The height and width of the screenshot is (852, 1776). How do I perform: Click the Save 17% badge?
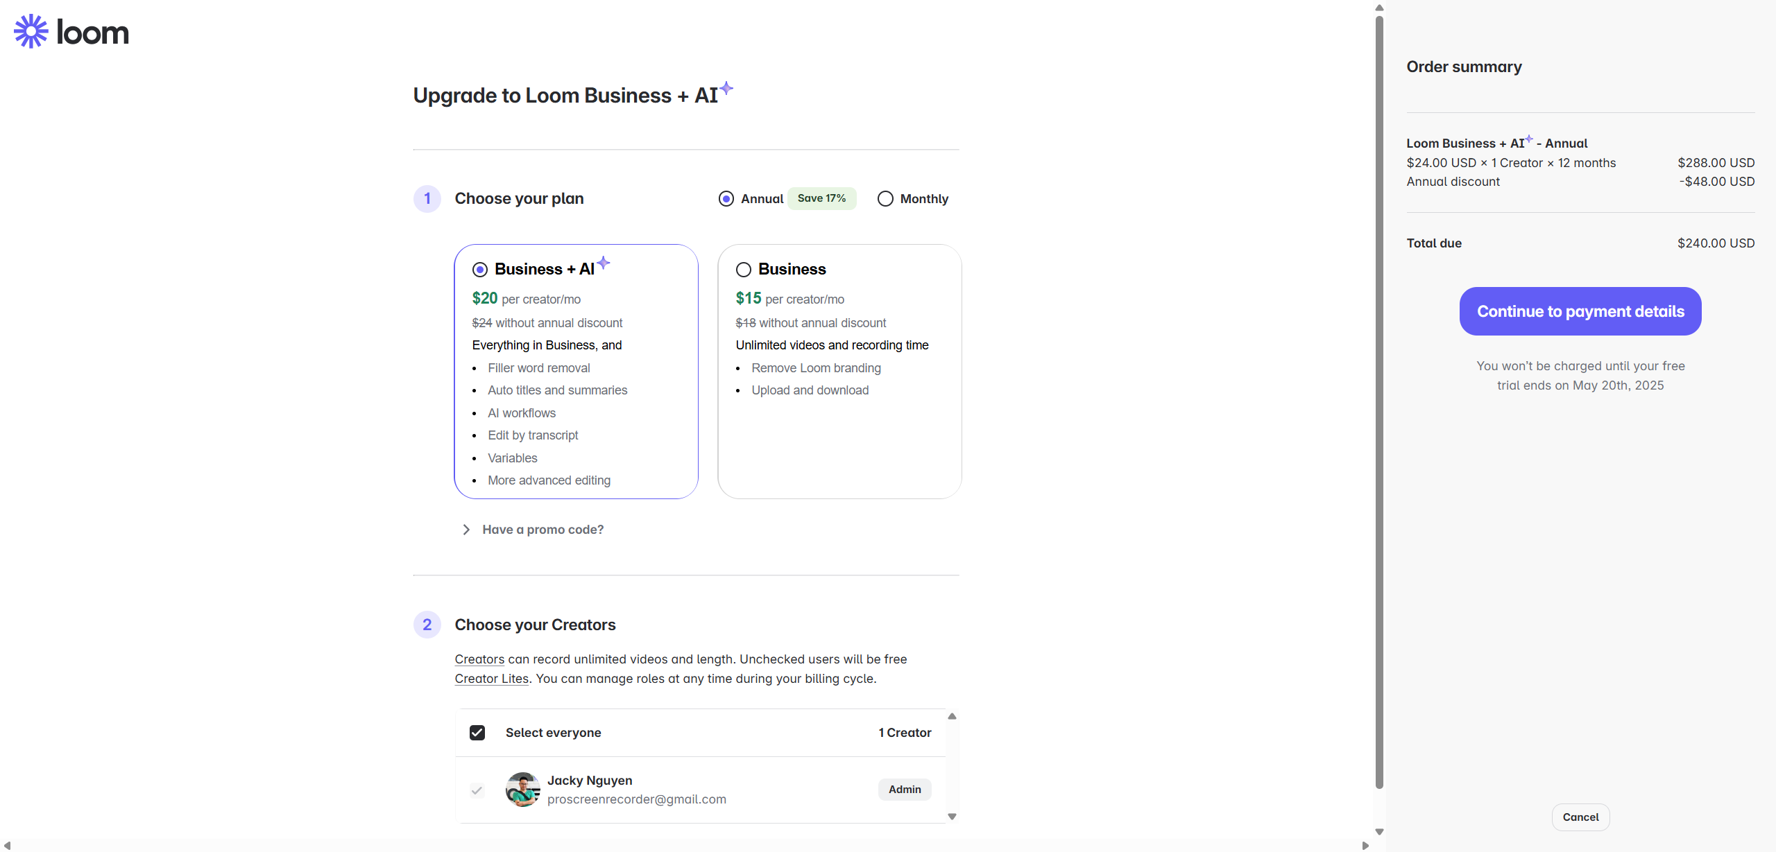tap(821, 198)
